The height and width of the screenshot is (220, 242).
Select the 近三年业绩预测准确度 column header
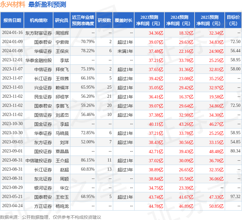[x=83, y=20]
